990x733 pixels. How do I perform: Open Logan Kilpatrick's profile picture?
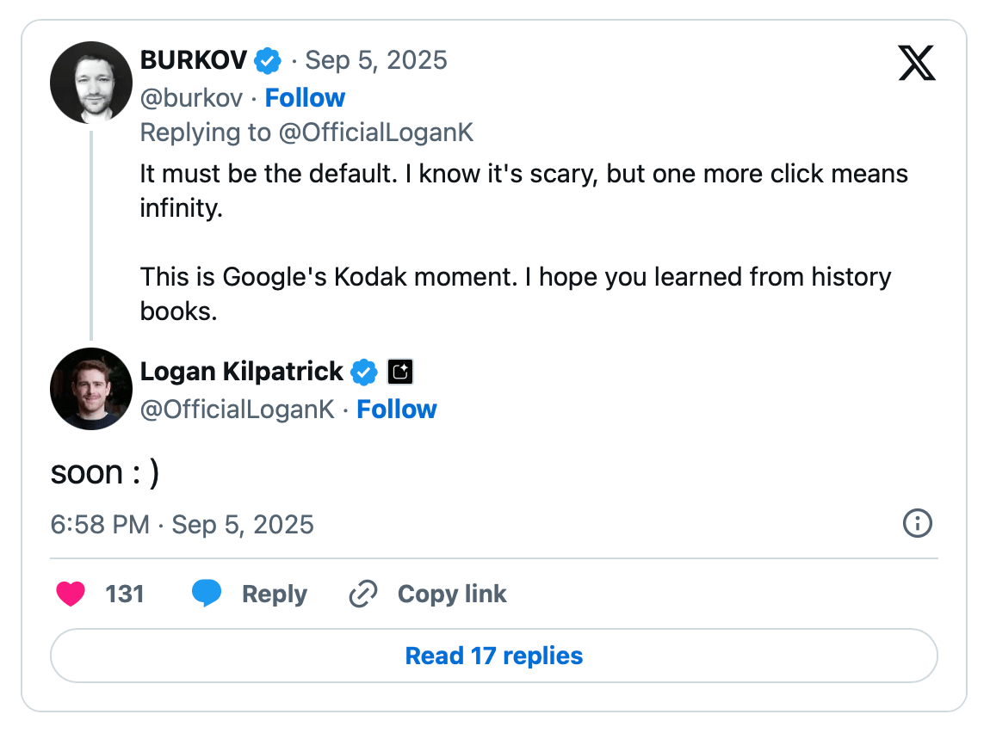point(91,389)
